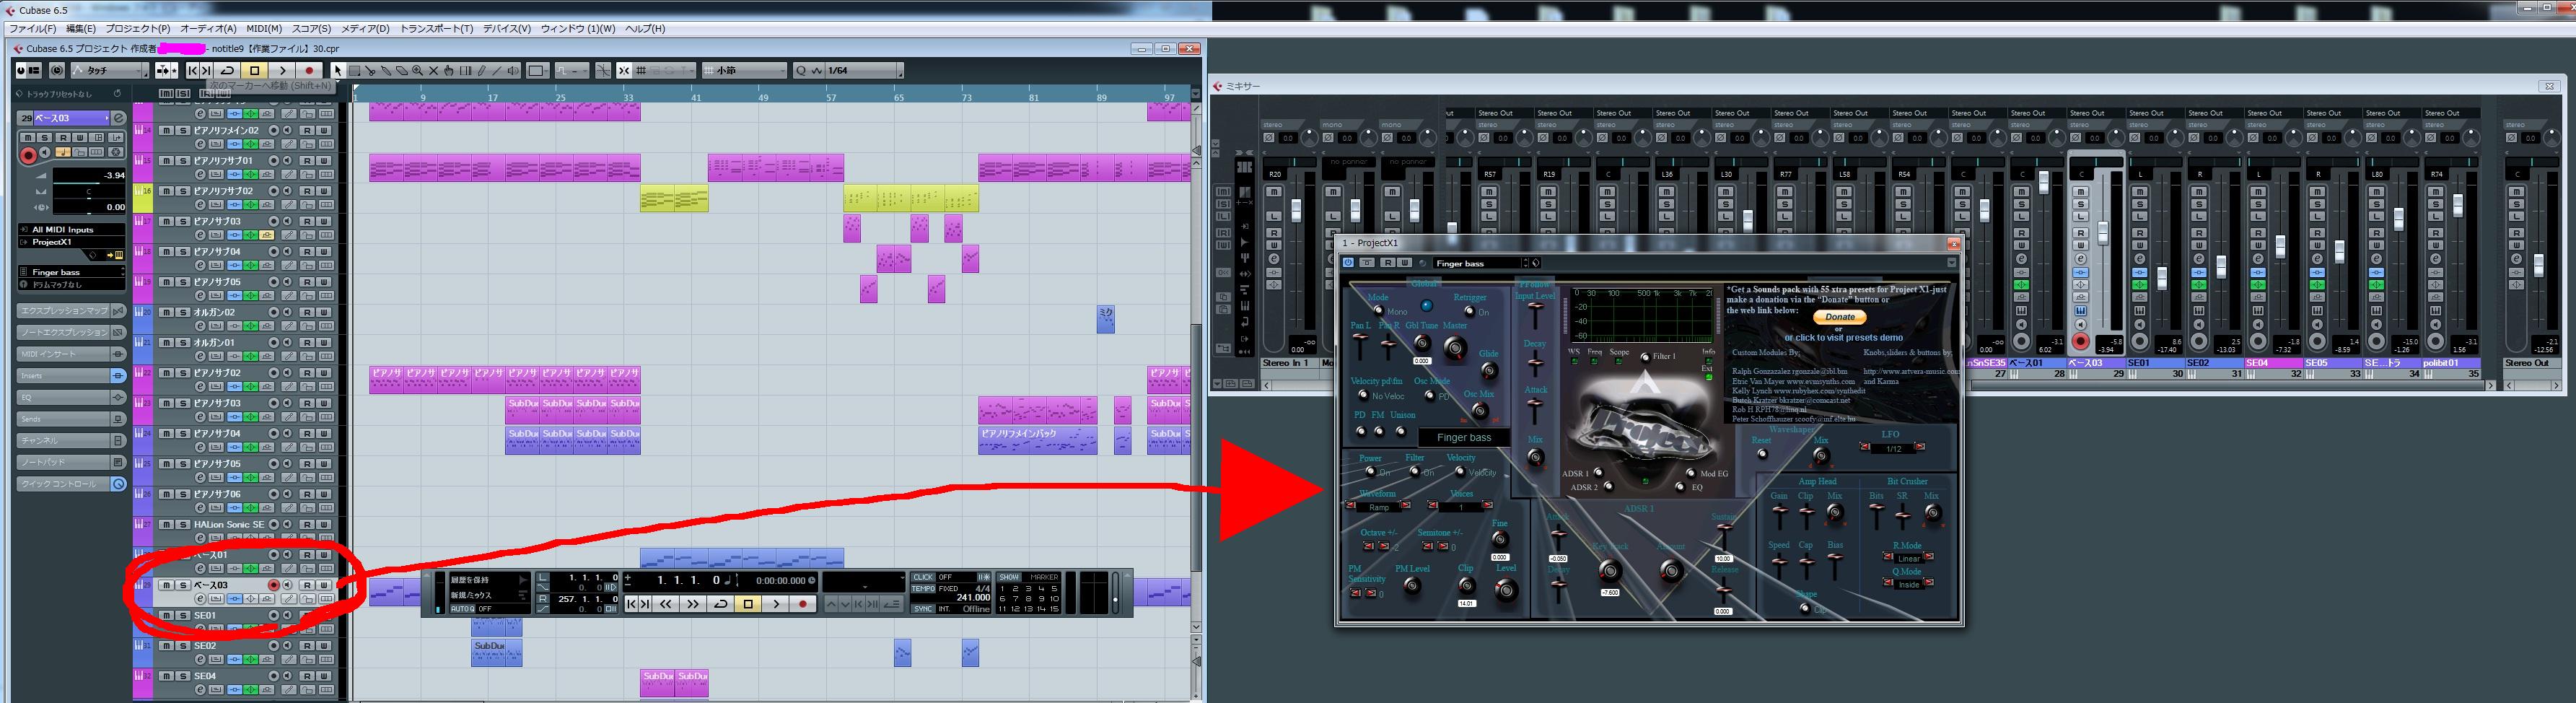Adjust the ProjectX1 Master knob
Viewport: 2576px width, 703px height.
click(x=1455, y=348)
